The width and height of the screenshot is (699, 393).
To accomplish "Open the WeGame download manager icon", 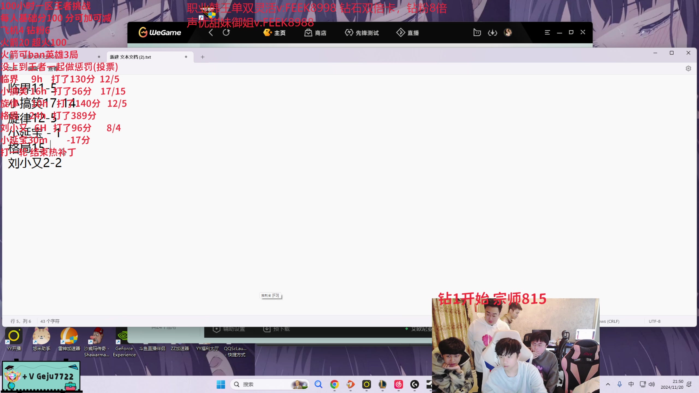I will click(493, 33).
